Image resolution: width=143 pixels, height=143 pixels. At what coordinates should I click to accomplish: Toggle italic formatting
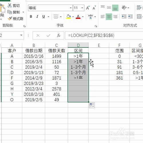pyautogui.click(x=37, y=17)
